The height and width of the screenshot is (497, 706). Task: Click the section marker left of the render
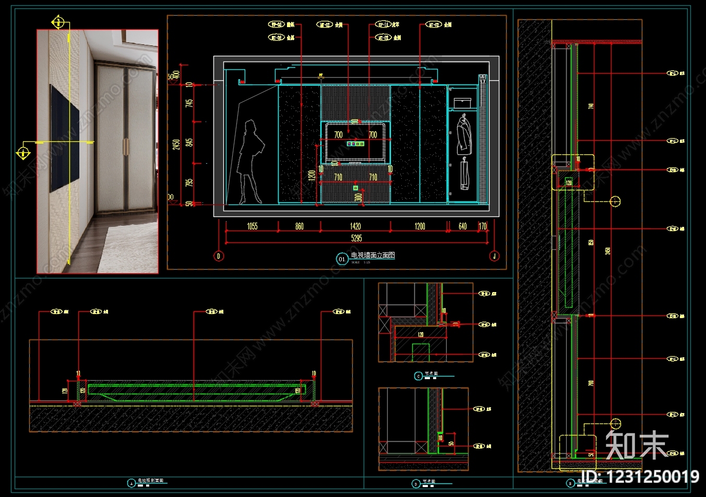(23, 152)
